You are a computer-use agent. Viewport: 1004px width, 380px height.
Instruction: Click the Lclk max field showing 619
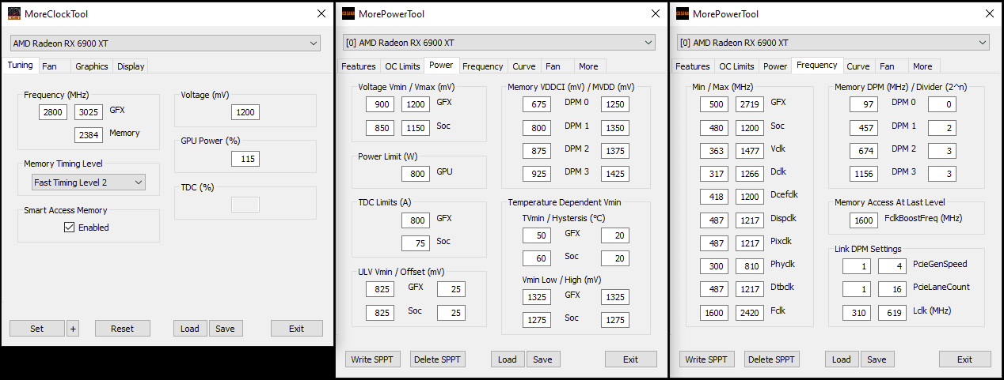892,313
